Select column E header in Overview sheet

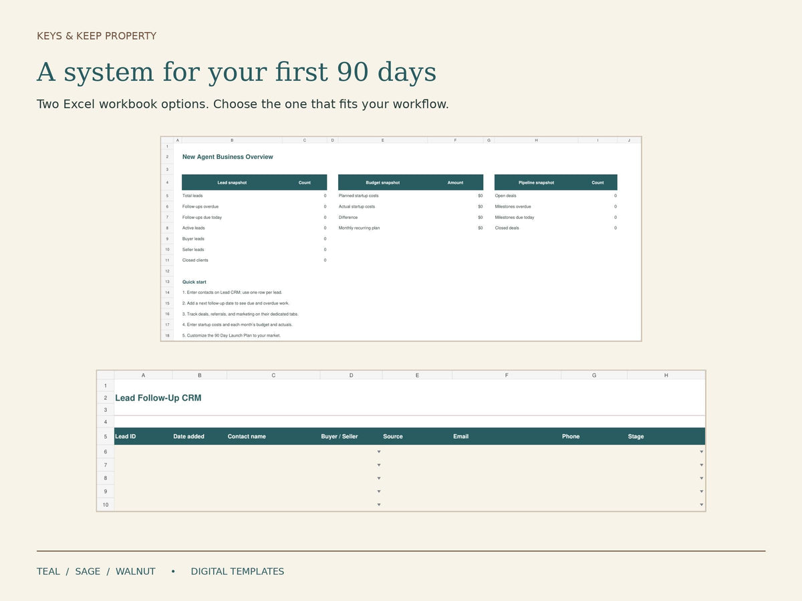point(383,140)
